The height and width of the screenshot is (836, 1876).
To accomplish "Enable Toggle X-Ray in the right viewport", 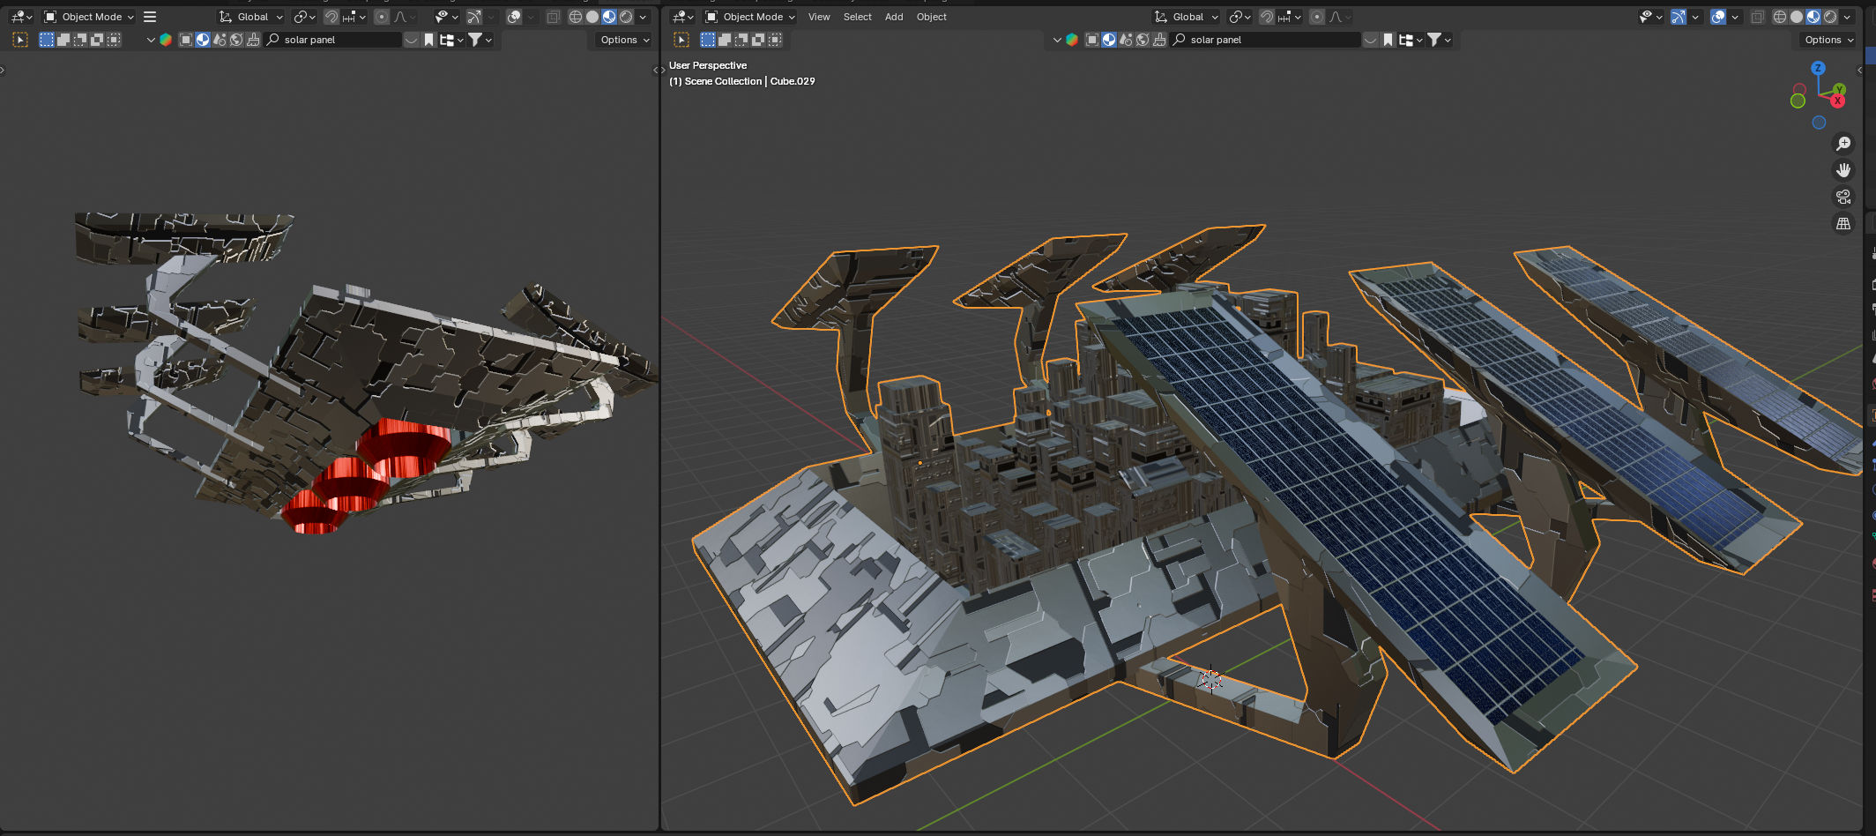I will 1758,16.
